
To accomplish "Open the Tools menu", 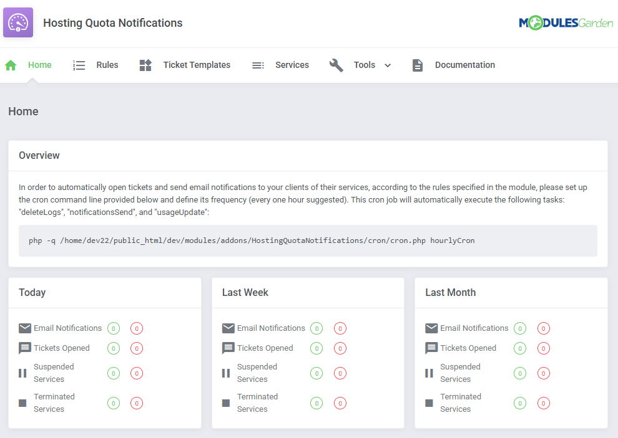I will click(365, 65).
